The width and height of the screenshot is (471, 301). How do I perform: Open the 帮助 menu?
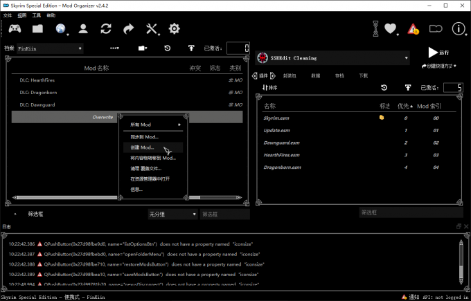pyautogui.click(x=51, y=15)
